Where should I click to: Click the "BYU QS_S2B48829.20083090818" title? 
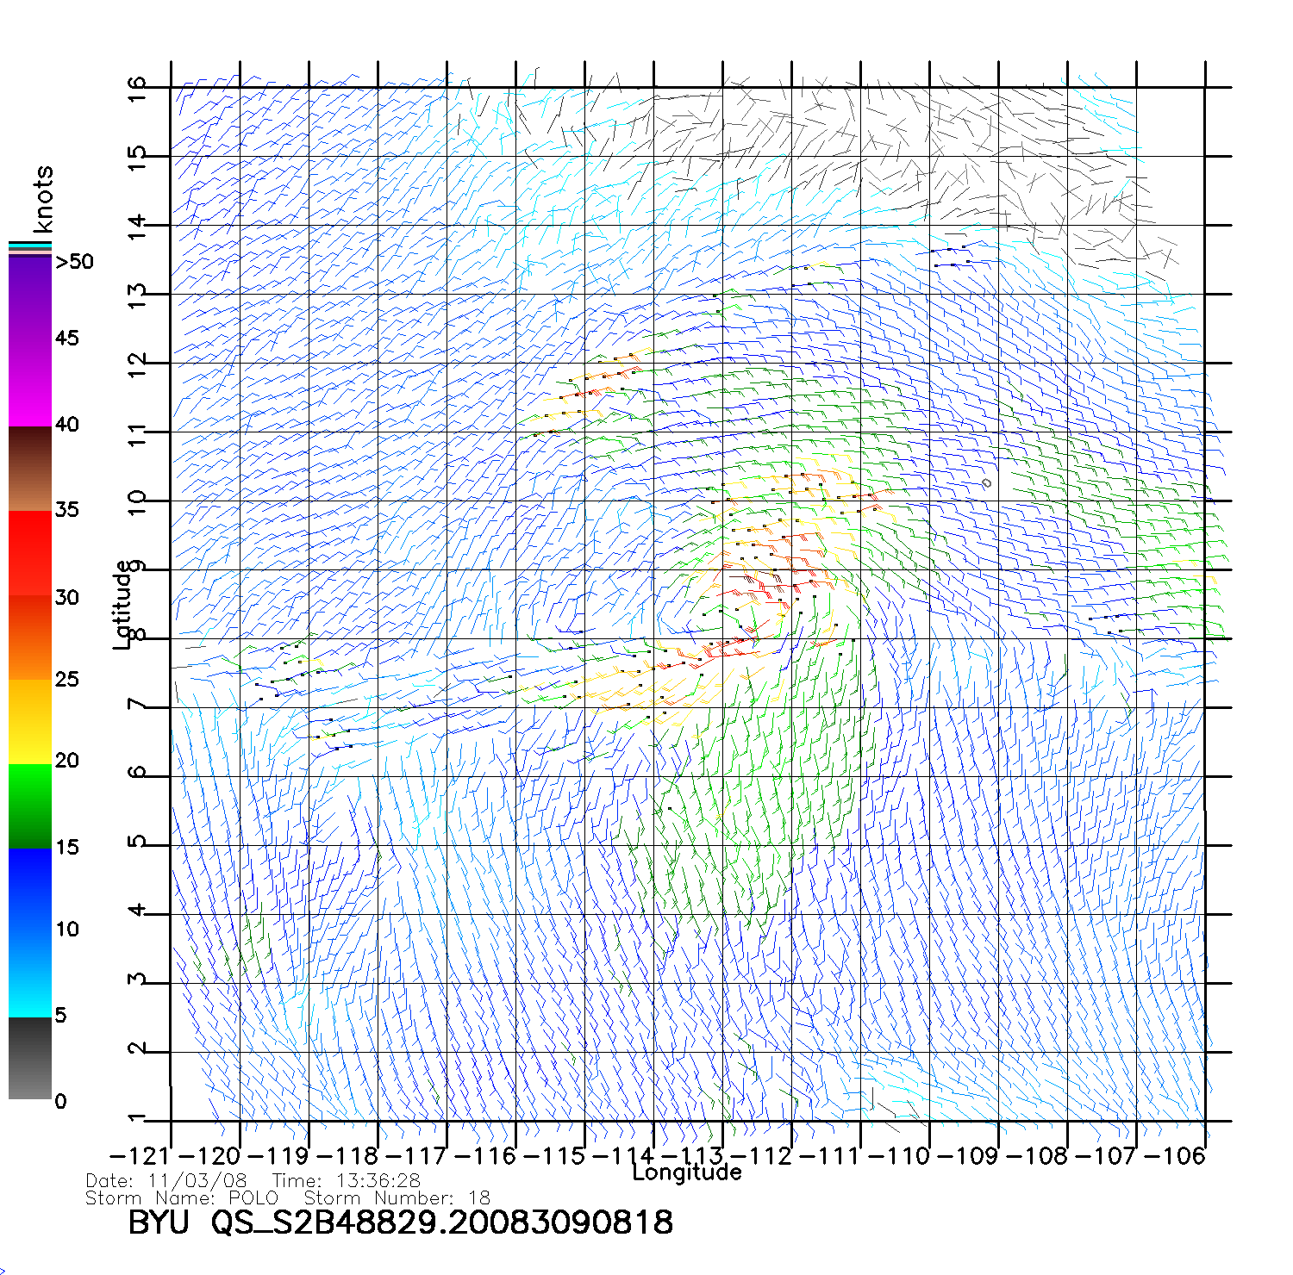tap(400, 1222)
